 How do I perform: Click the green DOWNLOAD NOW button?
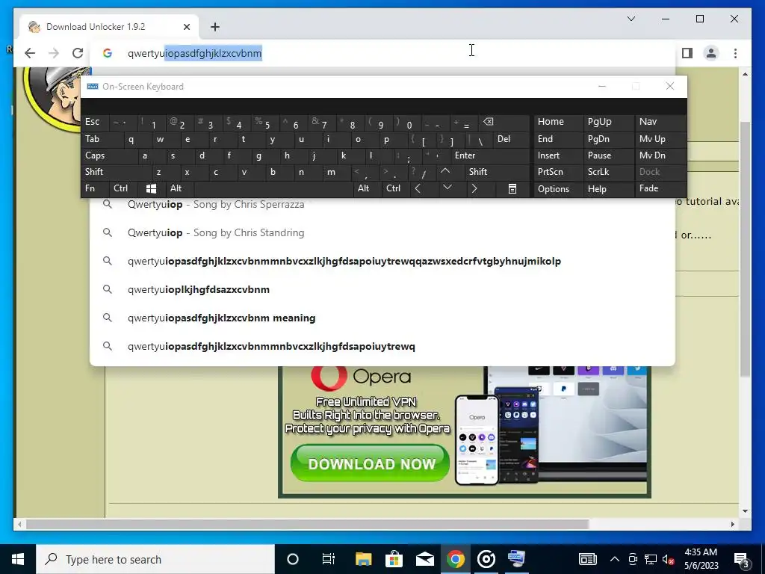point(371,463)
